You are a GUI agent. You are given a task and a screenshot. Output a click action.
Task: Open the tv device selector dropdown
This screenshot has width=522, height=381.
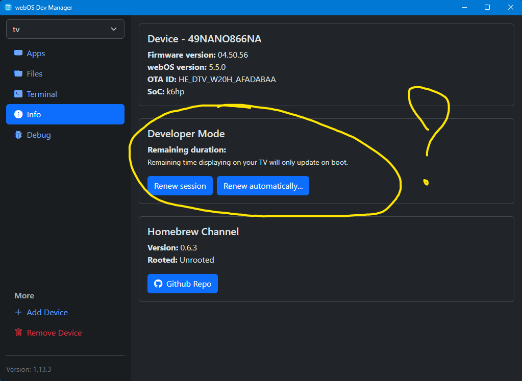pos(65,29)
